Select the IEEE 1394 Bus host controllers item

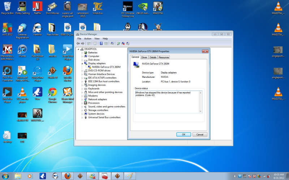104,82
